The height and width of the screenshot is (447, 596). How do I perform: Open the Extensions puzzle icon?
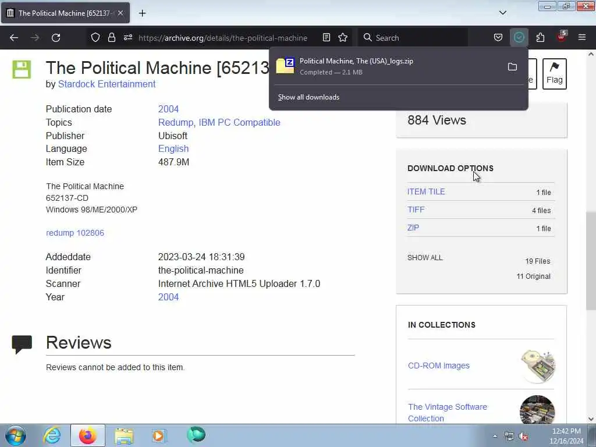coord(540,38)
